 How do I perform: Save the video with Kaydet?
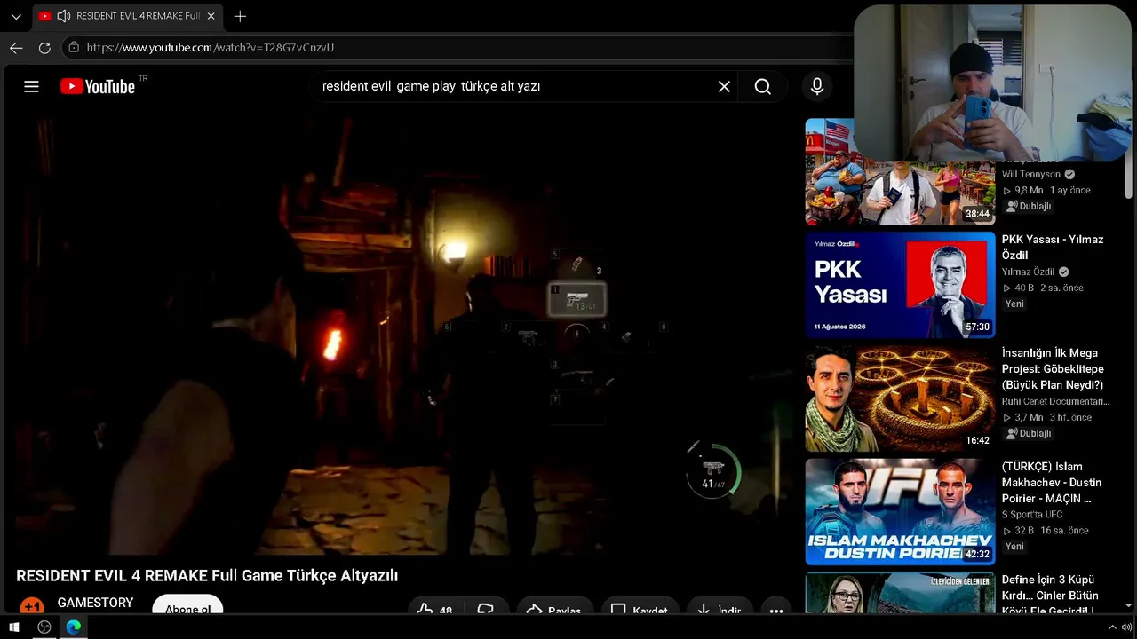[x=640, y=610]
